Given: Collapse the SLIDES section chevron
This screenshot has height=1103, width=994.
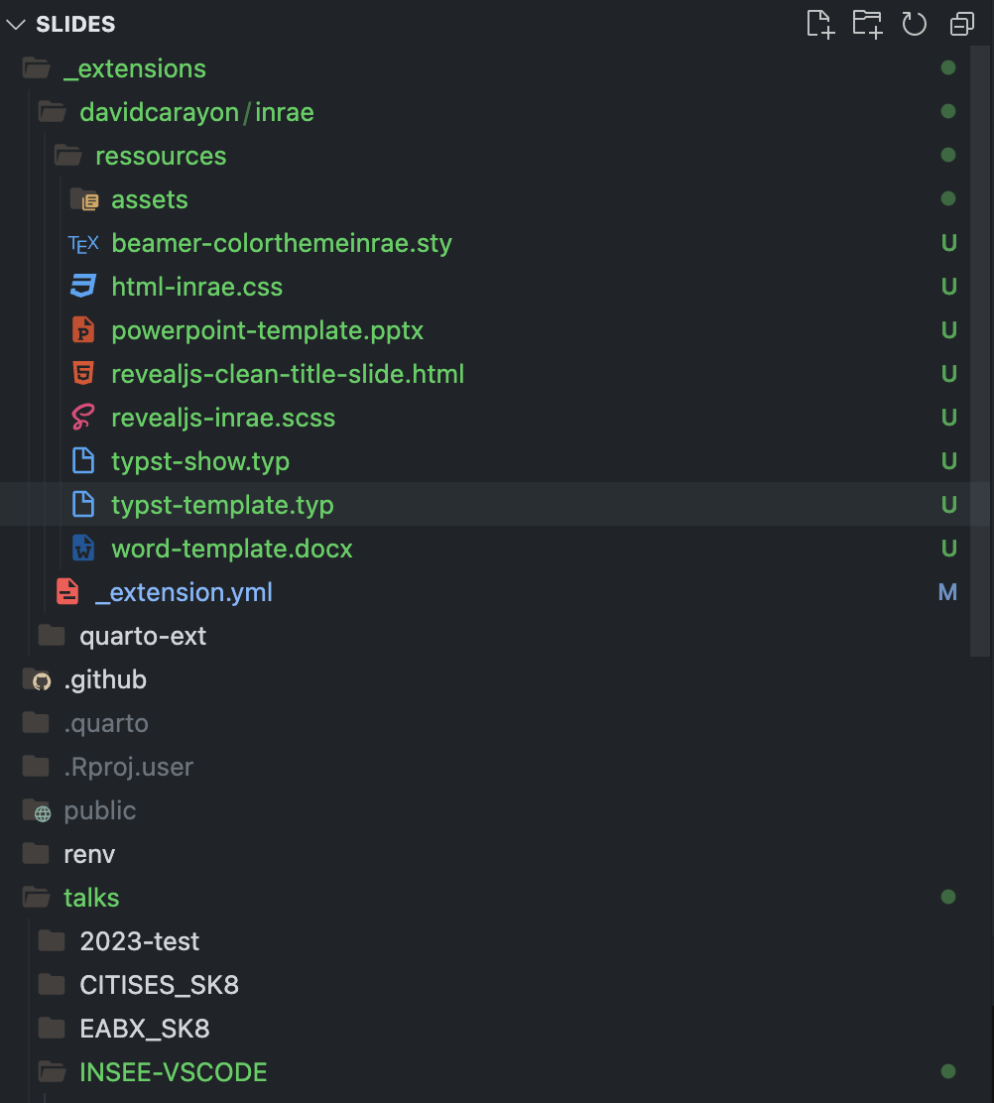Looking at the screenshot, I should point(16,24).
